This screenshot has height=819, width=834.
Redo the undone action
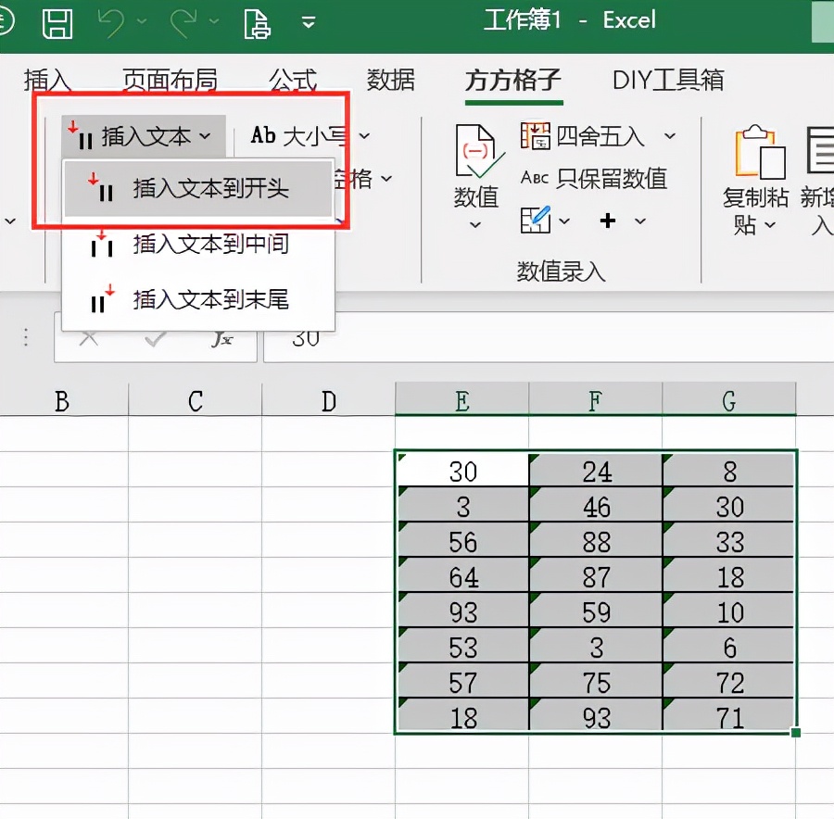click(x=183, y=19)
